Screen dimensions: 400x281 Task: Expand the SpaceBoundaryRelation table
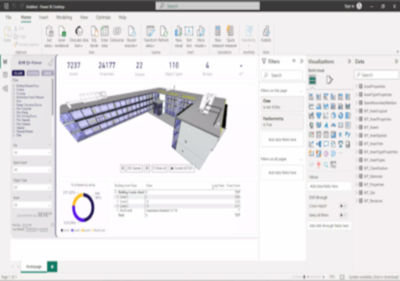pos(357,102)
